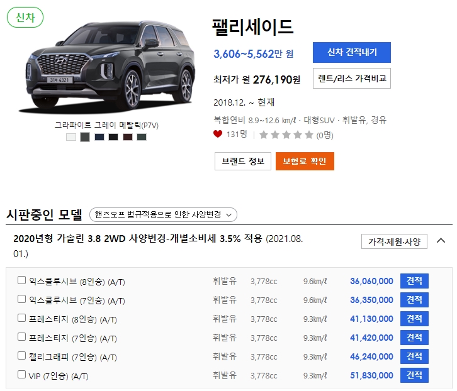Click the 복합연비 8.9~12.6 km/ℓ spec line
The height and width of the screenshot is (391, 457).
[x=300, y=120]
